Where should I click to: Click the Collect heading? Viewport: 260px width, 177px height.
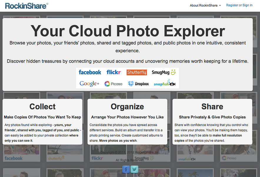[x=42, y=106]
